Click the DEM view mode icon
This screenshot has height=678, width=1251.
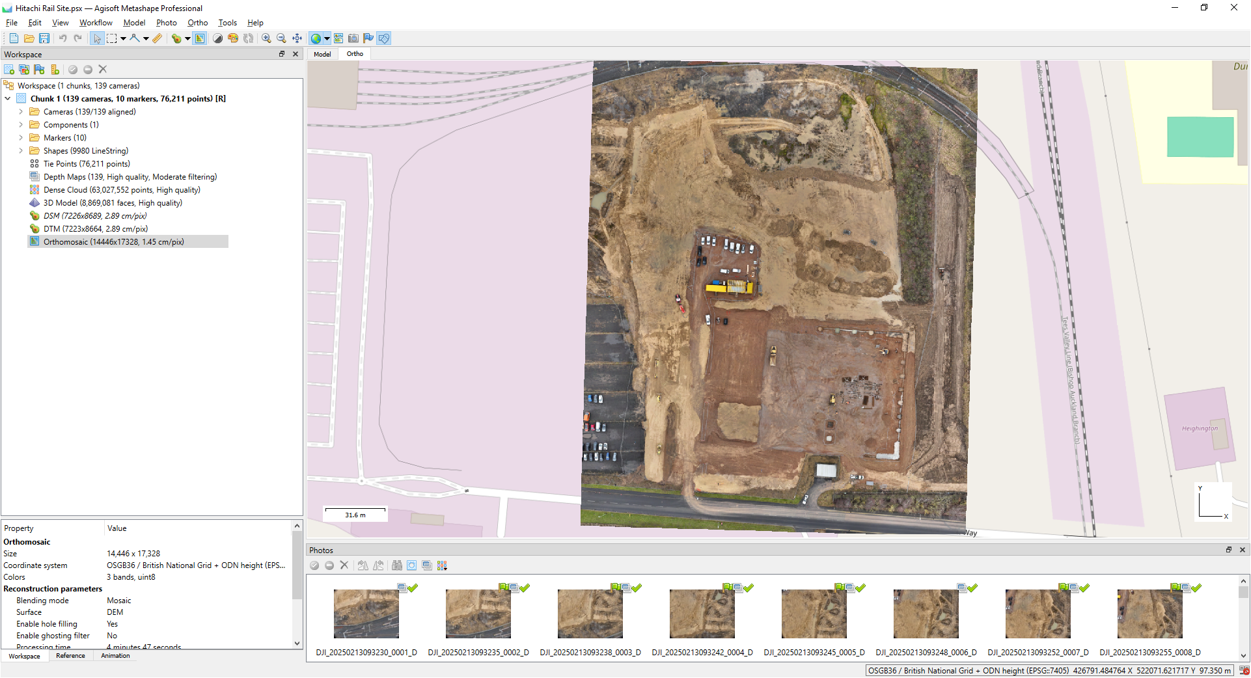pos(176,38)
